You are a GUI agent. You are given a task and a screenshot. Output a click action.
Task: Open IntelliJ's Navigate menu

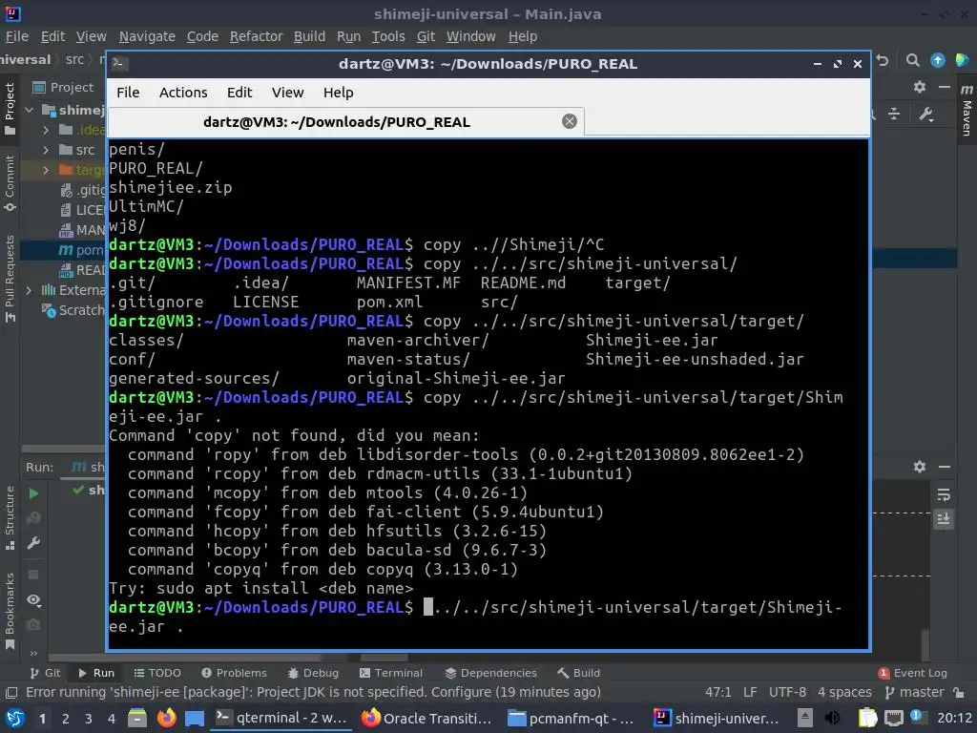(147, 37)
